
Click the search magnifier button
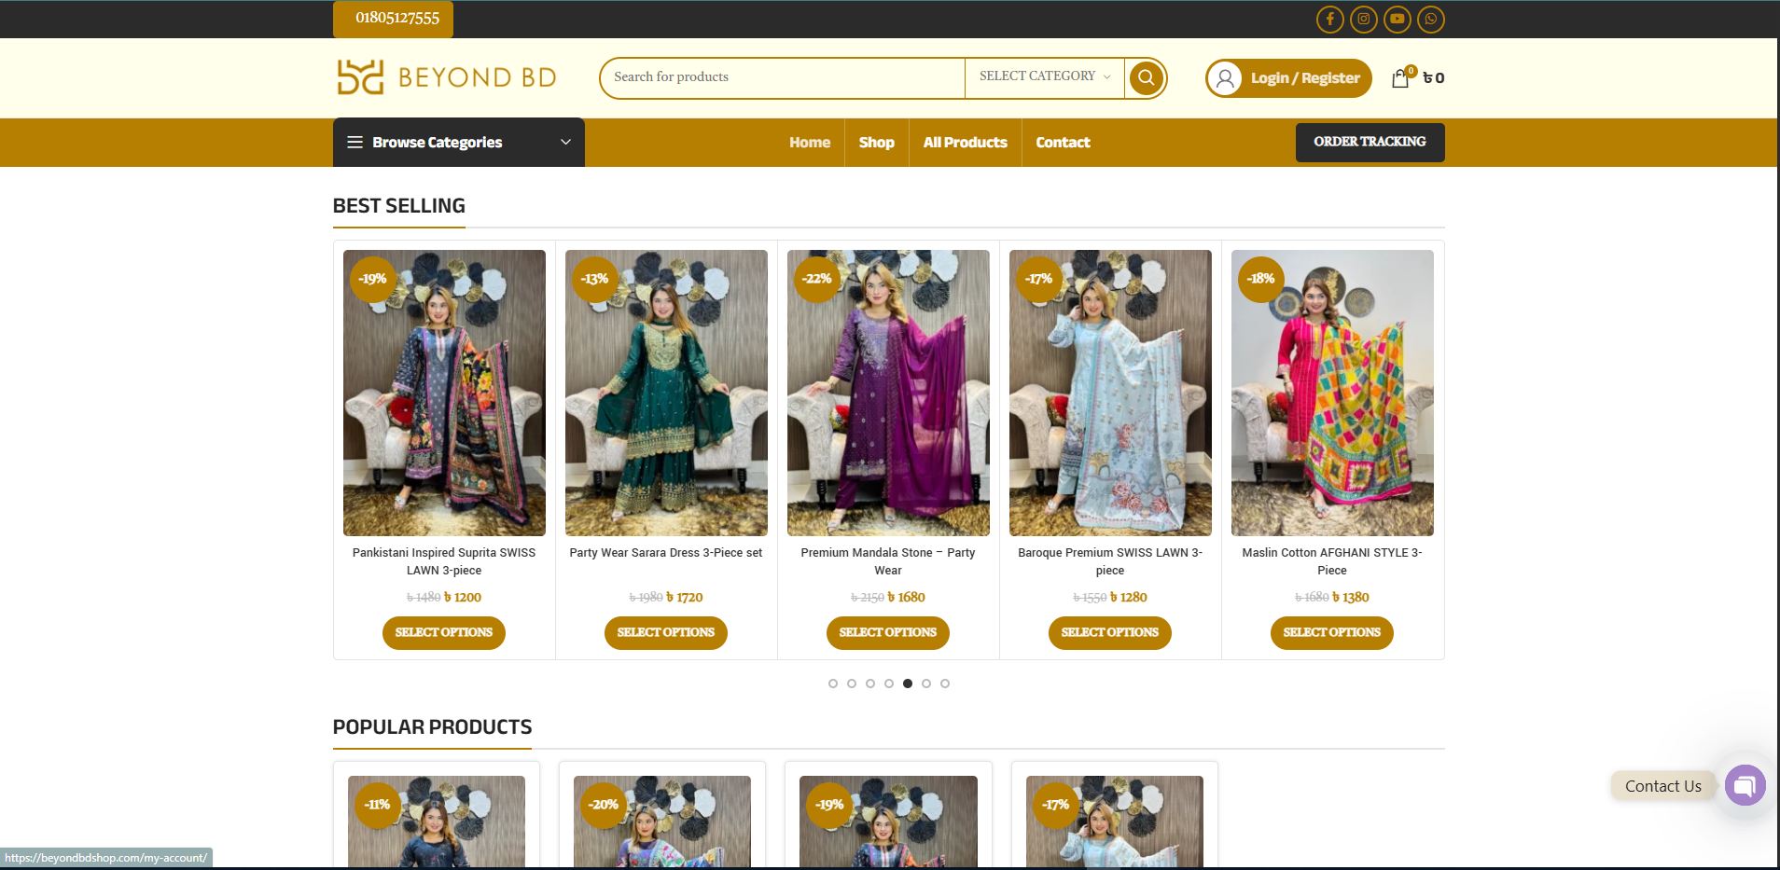click(1146, 77)
